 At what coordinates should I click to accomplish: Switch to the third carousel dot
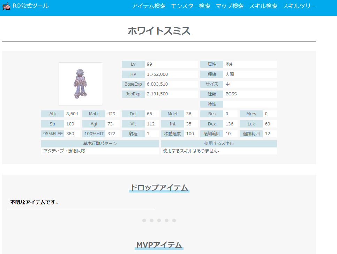click(x=159, y=220)
